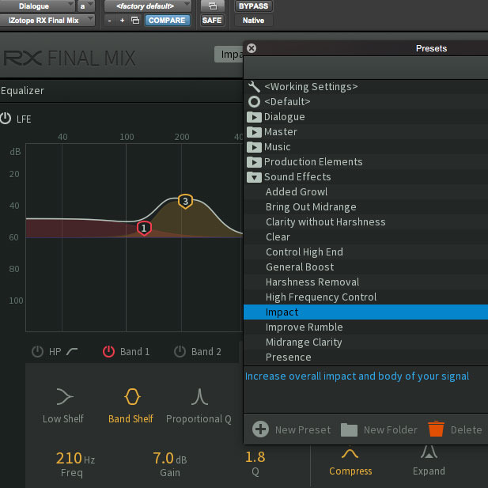Disable Band 1 with its red power button
This screenshot has height=488, width=488.
pos(108,351)
